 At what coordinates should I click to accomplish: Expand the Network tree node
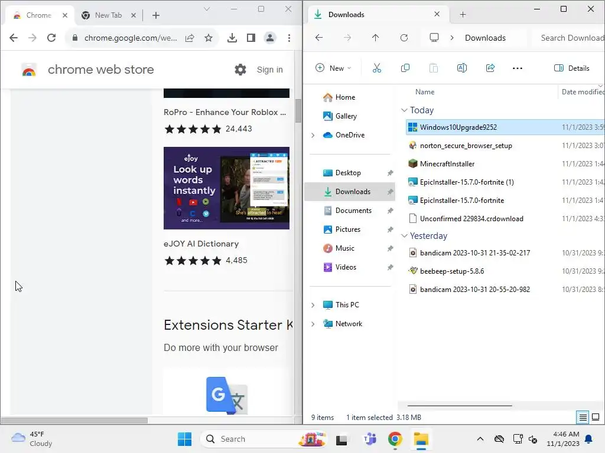313,324
